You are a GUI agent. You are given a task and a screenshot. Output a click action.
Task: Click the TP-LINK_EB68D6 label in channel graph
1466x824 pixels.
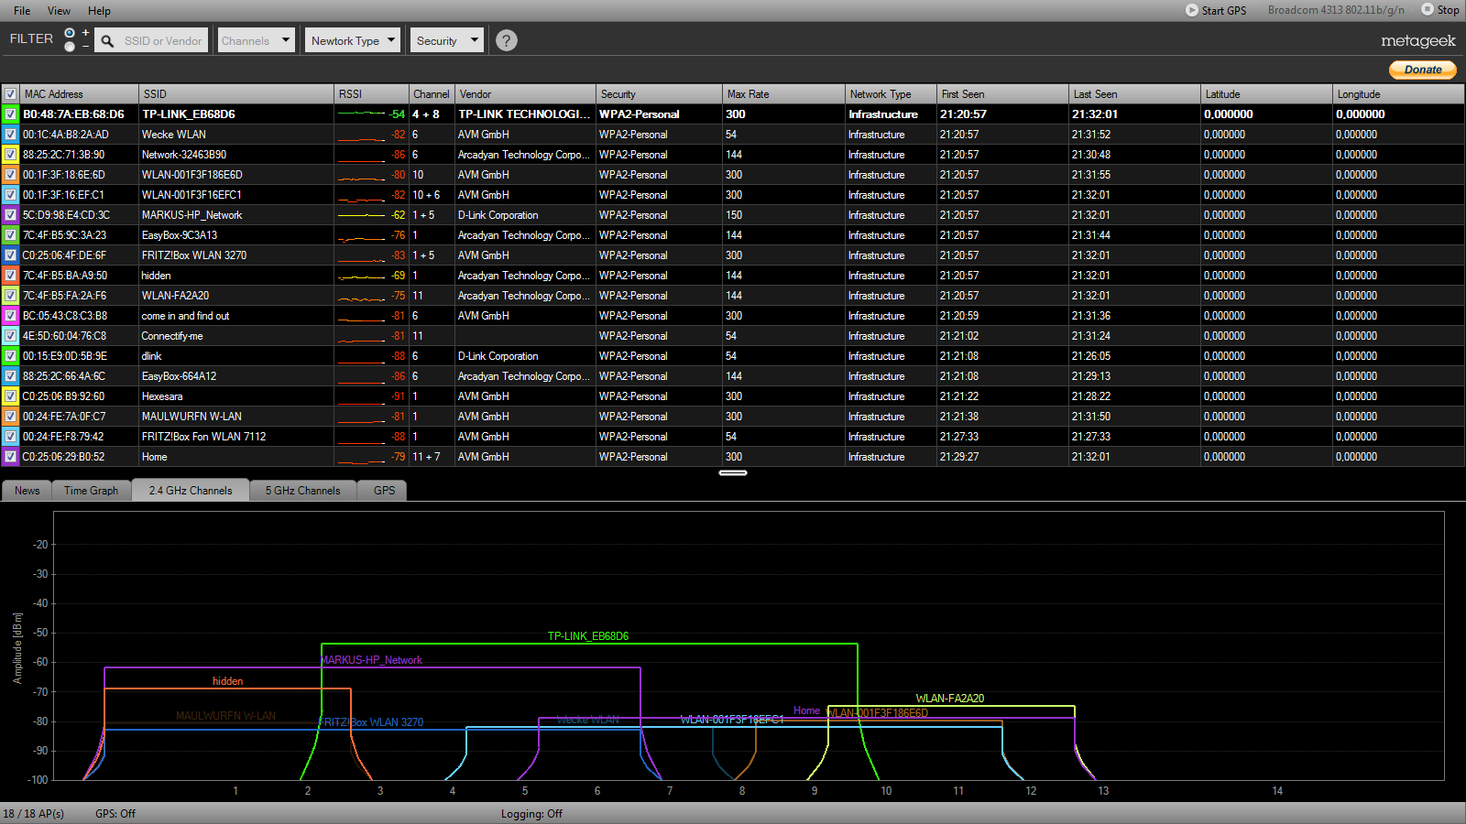[588, 636]
